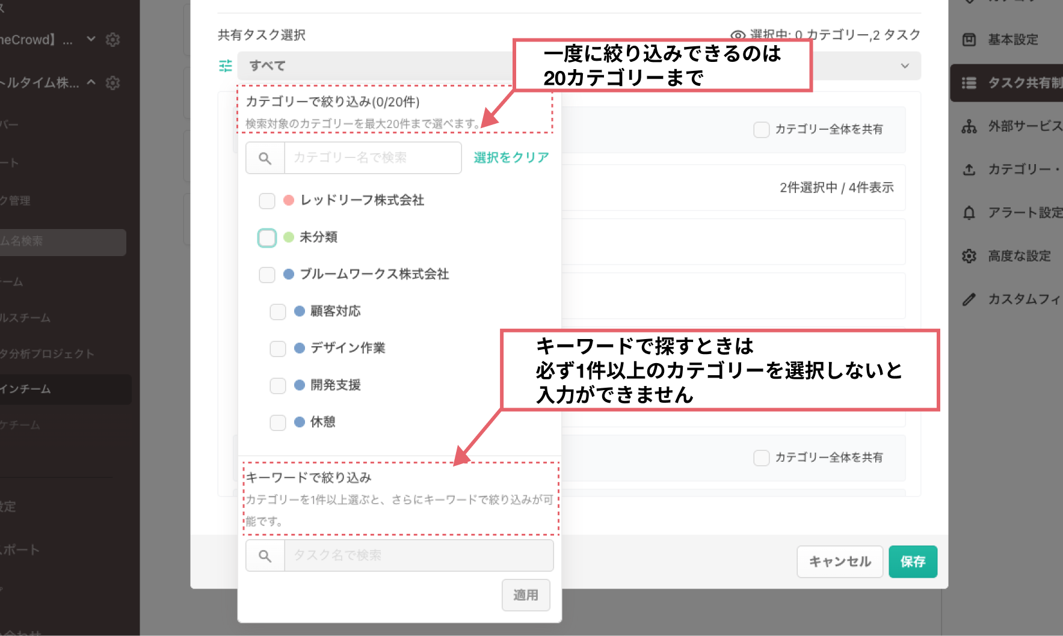Click 選択をクリア link
Image resolution: width=1063 pixels, height=636 pixels.
[511, 157]
